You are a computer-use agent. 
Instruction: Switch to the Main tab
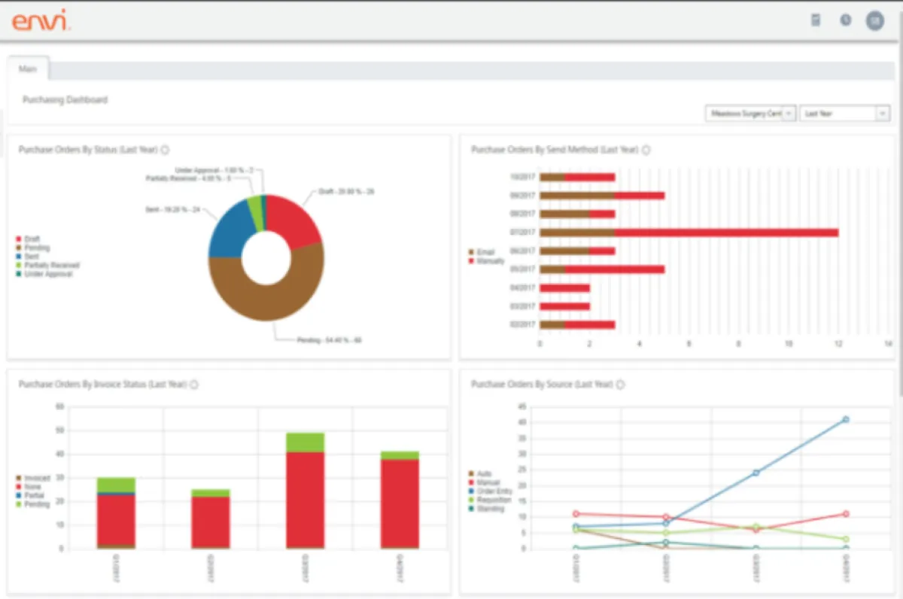tap(28, 68)
